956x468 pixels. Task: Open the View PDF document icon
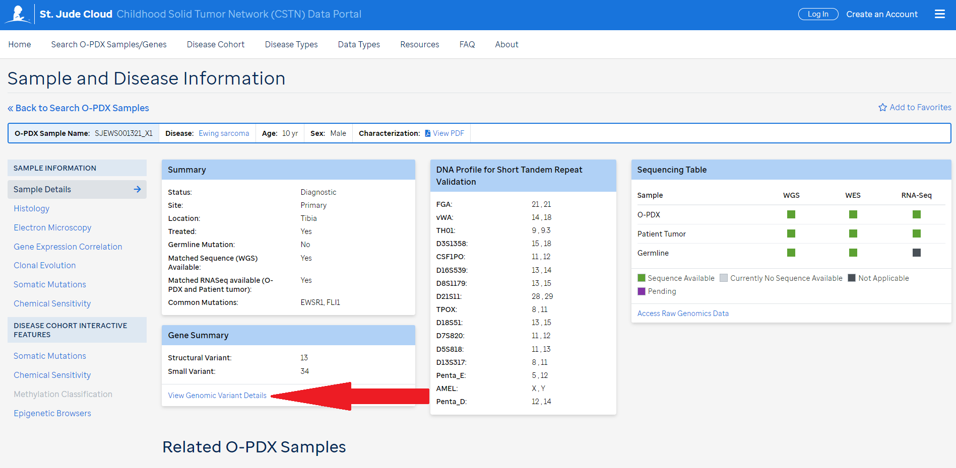point(428,133)
